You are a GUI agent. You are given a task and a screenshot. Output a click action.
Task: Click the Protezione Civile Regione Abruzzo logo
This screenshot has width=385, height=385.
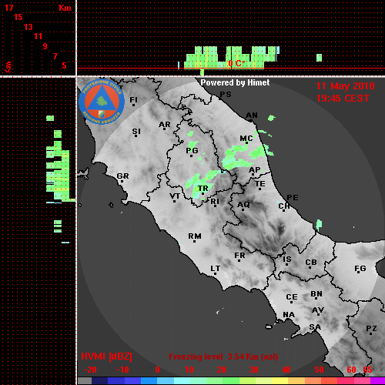pos(102,102)
